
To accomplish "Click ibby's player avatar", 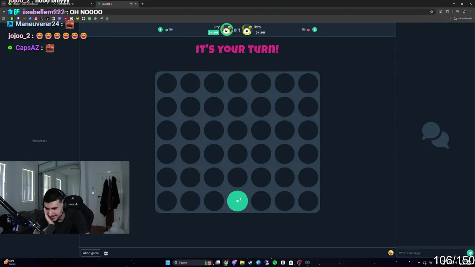I will (x=247, y=30).
